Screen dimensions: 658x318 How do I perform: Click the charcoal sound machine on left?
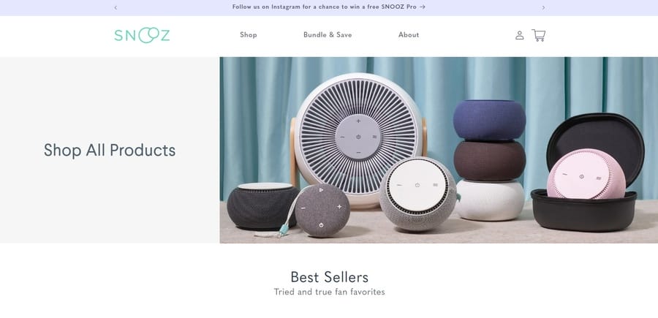[x=262, y=206]
